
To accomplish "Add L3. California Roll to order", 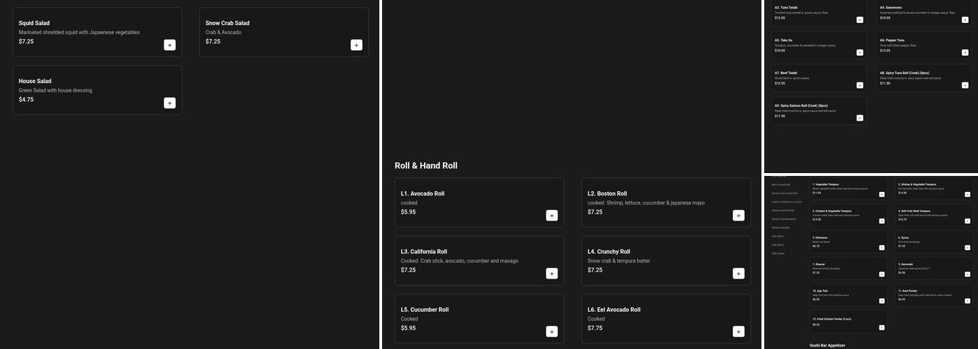I will (x=552, y=274).
